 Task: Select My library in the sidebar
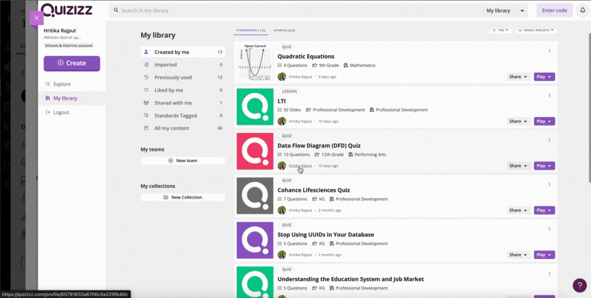[x=72, y=98]
